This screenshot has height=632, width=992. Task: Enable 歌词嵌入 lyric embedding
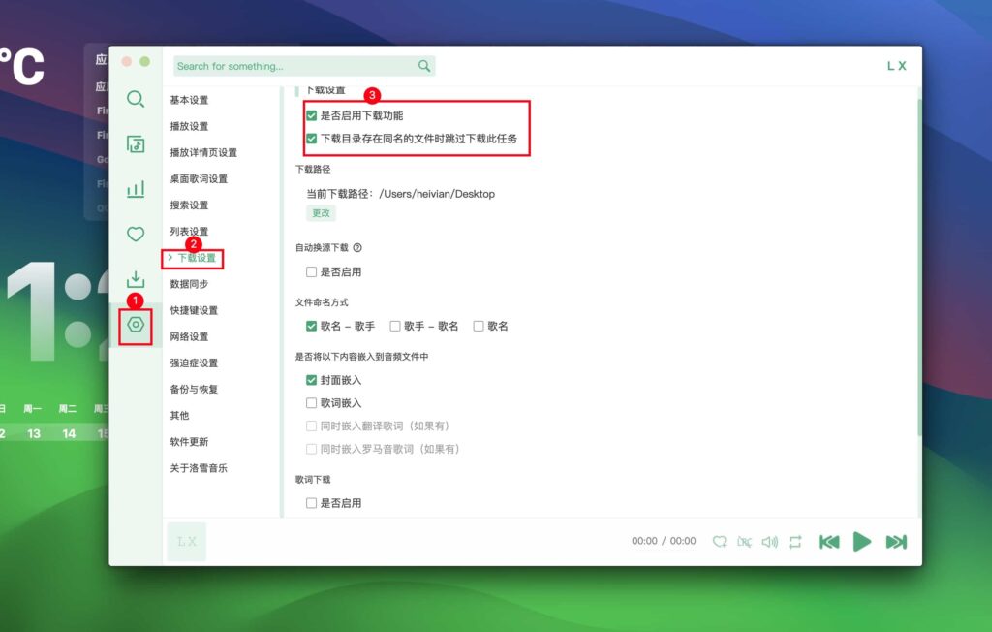[311, 402]
